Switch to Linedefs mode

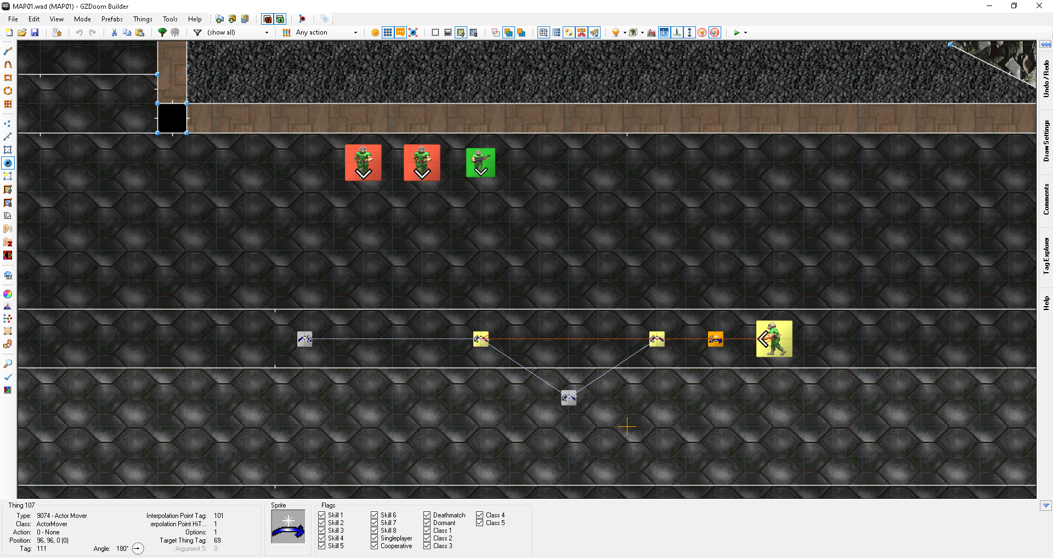(x=8, y=137)
